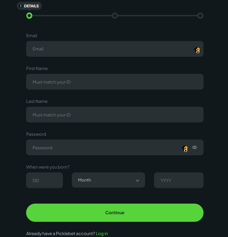228x237 pixels.
Task: Select the second step circle in progress bar
Action: [115, 16]
